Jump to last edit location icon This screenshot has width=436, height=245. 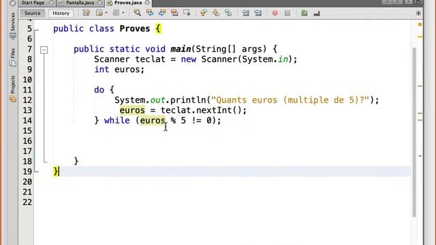[x=87, y=13]
